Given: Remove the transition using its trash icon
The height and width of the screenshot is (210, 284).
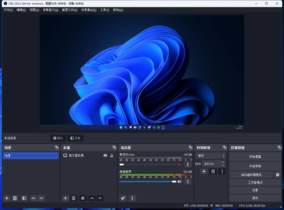Looking at the screenshot, I should point(213,171).
